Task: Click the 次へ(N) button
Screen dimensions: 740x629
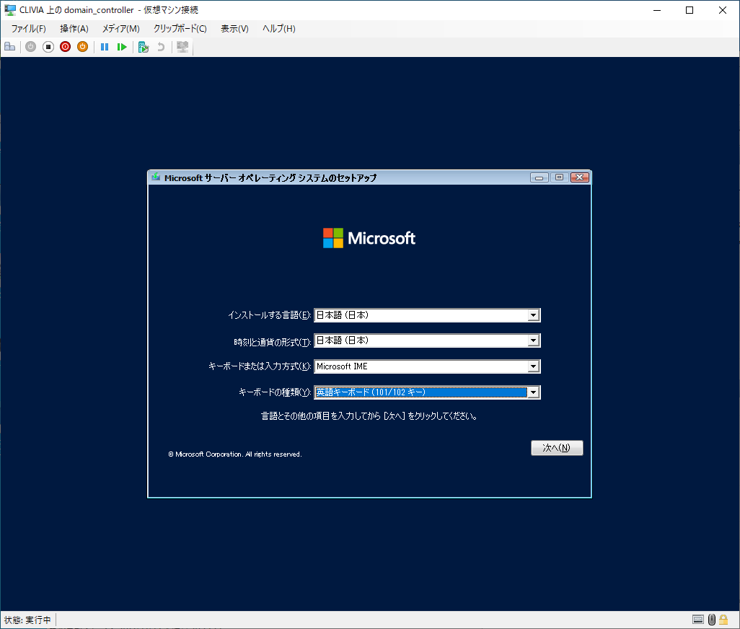Action: (557, 448)
